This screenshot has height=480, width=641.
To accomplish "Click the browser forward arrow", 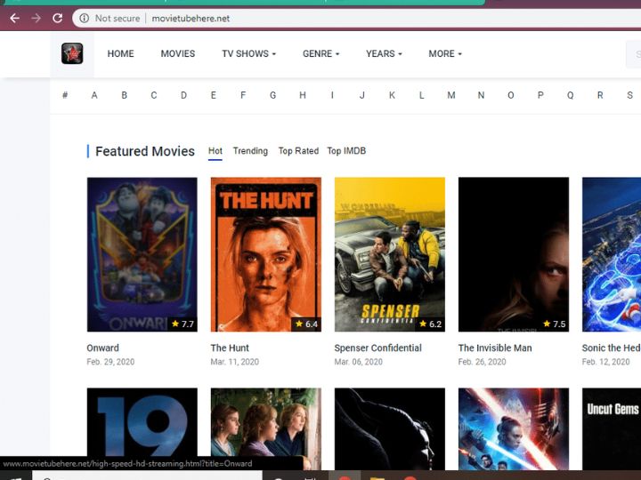I will click(x=36, y=19).
